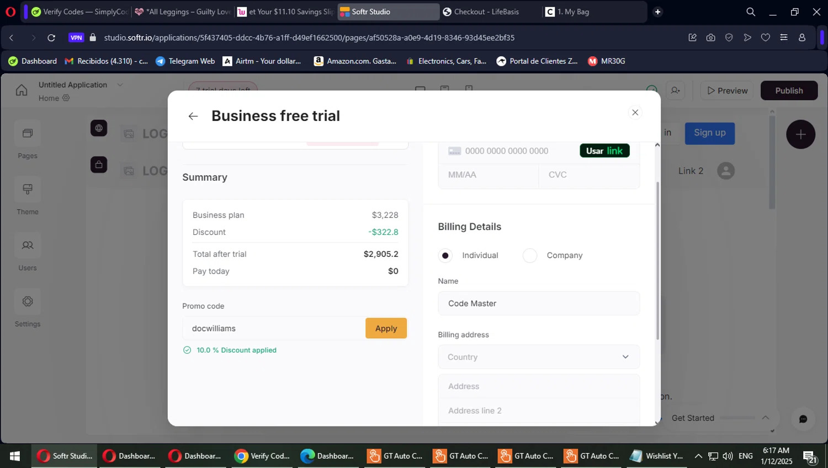This screenshot has height=468, width=828.
Task: Open the Wishlist taskbar item
Action: 657,456
